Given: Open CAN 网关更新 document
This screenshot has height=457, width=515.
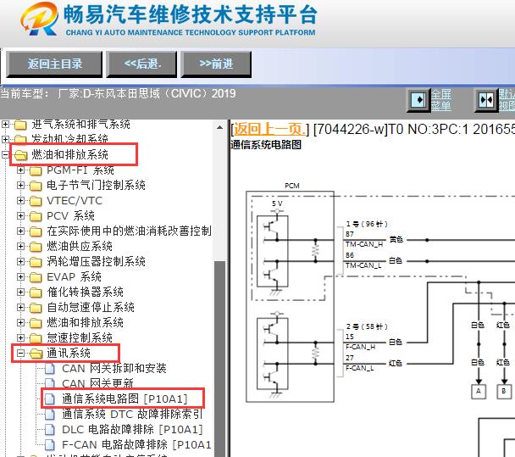Looking at the screenshot, I should point(97,383).
